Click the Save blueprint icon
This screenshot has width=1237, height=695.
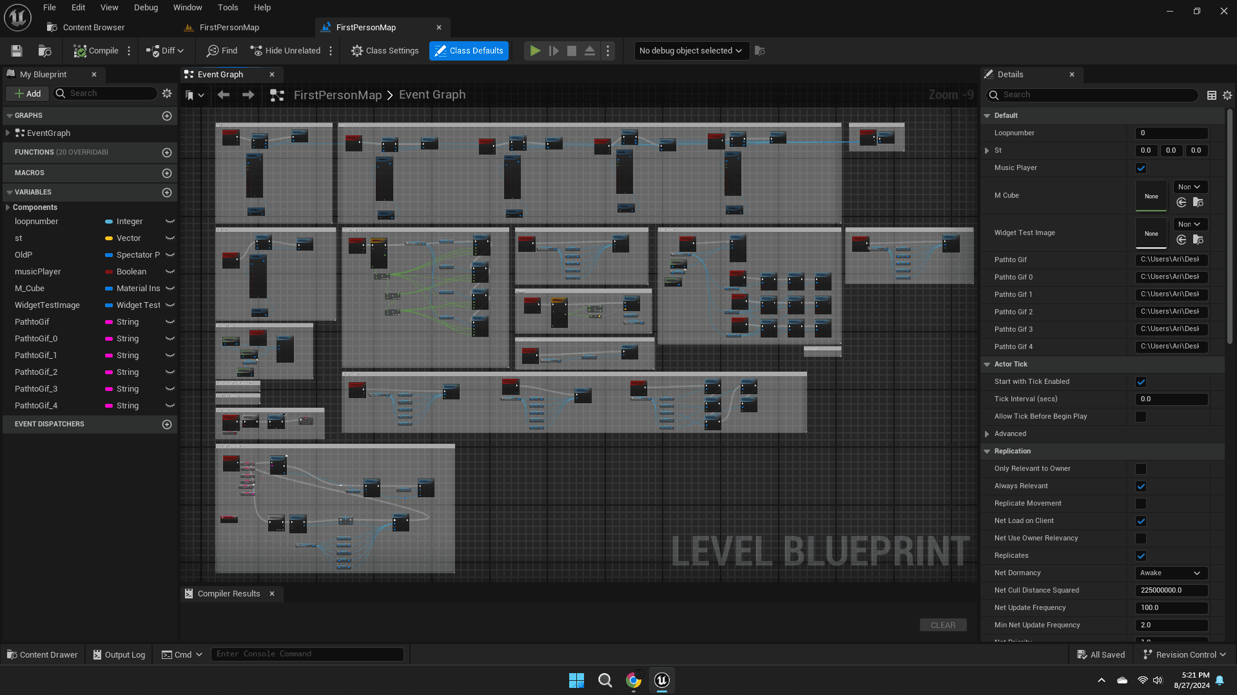[17, 51]
